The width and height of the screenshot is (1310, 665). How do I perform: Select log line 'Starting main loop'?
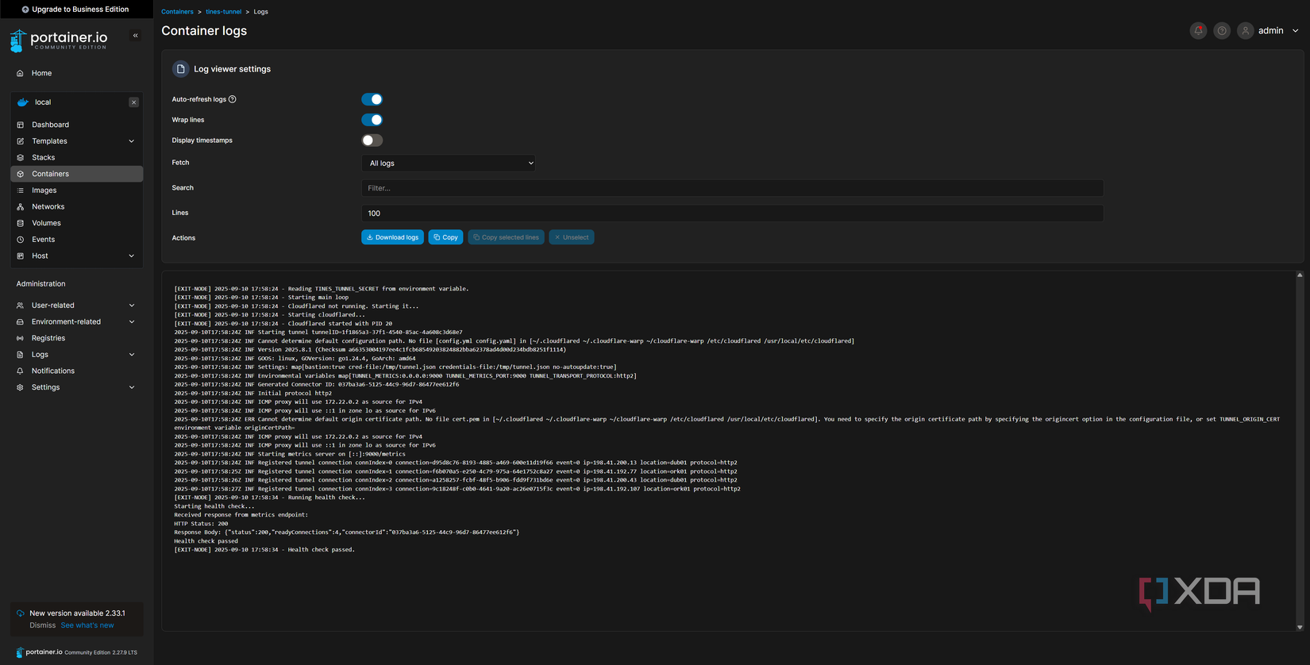click(x=261, y=298)
